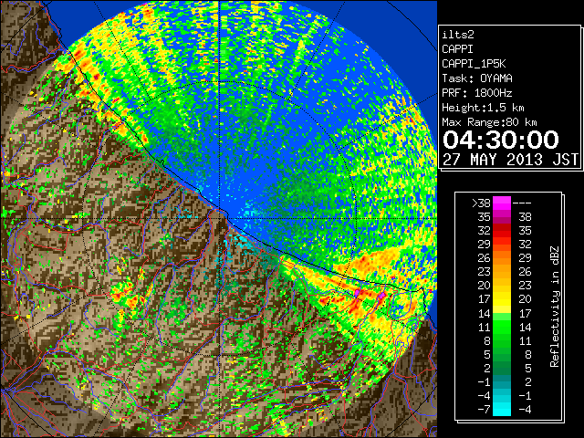Click the 'CAPPI' product text

457,49
